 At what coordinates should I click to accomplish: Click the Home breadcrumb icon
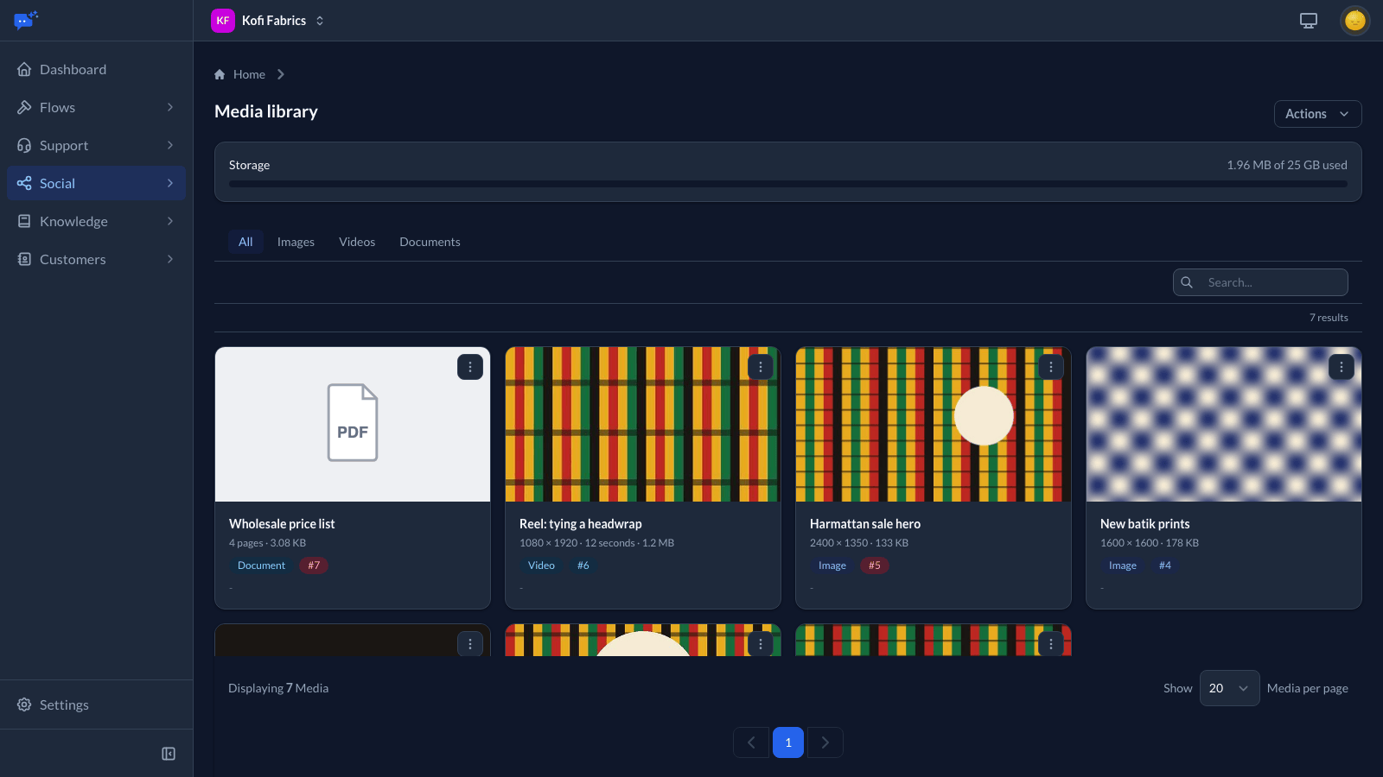click(220, 74)
